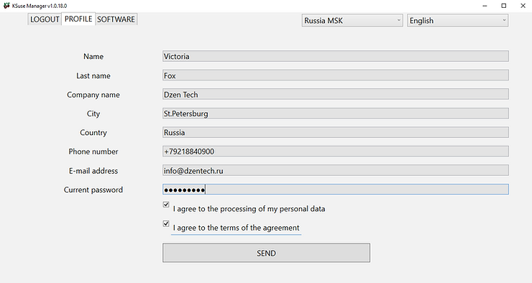Close the KSuse Manager window
Viewport: 532px width, 283px height.
pos(523,6)
